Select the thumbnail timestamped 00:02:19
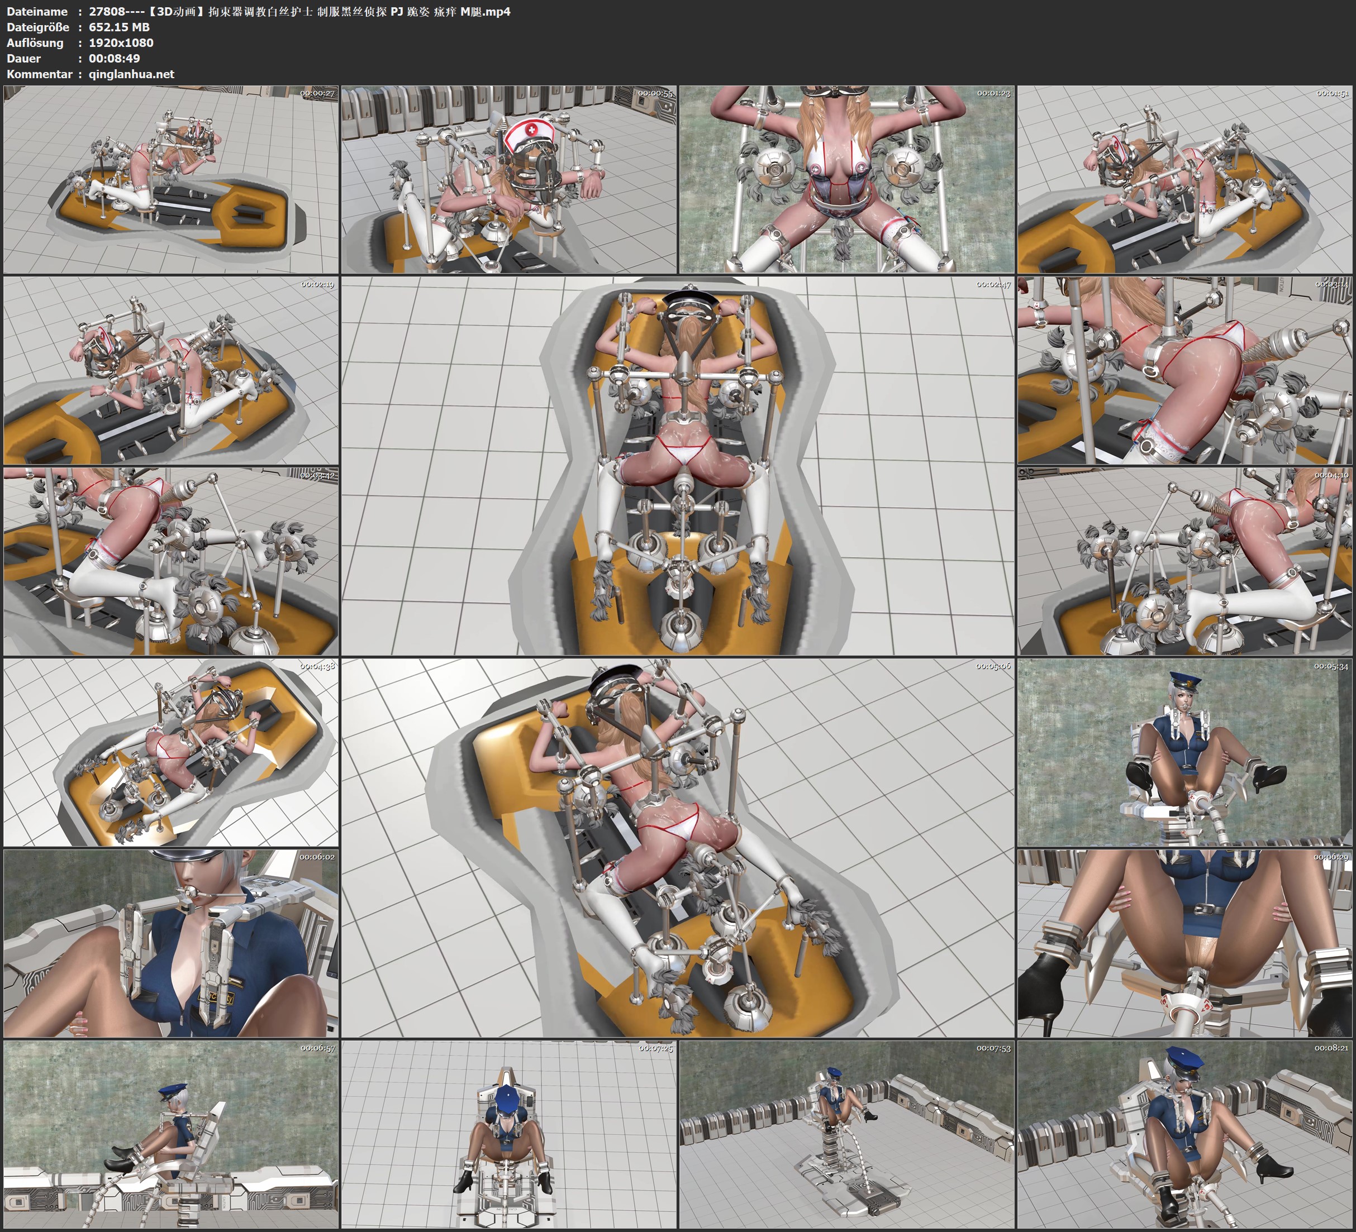Image resolution: width=1356 pixels, height=1232 pixels. (171, 370)
